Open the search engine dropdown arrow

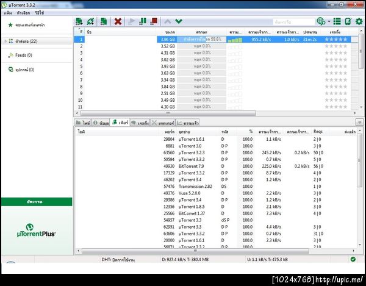(329, 21)
